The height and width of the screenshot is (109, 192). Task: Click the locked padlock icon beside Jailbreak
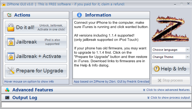11,42
